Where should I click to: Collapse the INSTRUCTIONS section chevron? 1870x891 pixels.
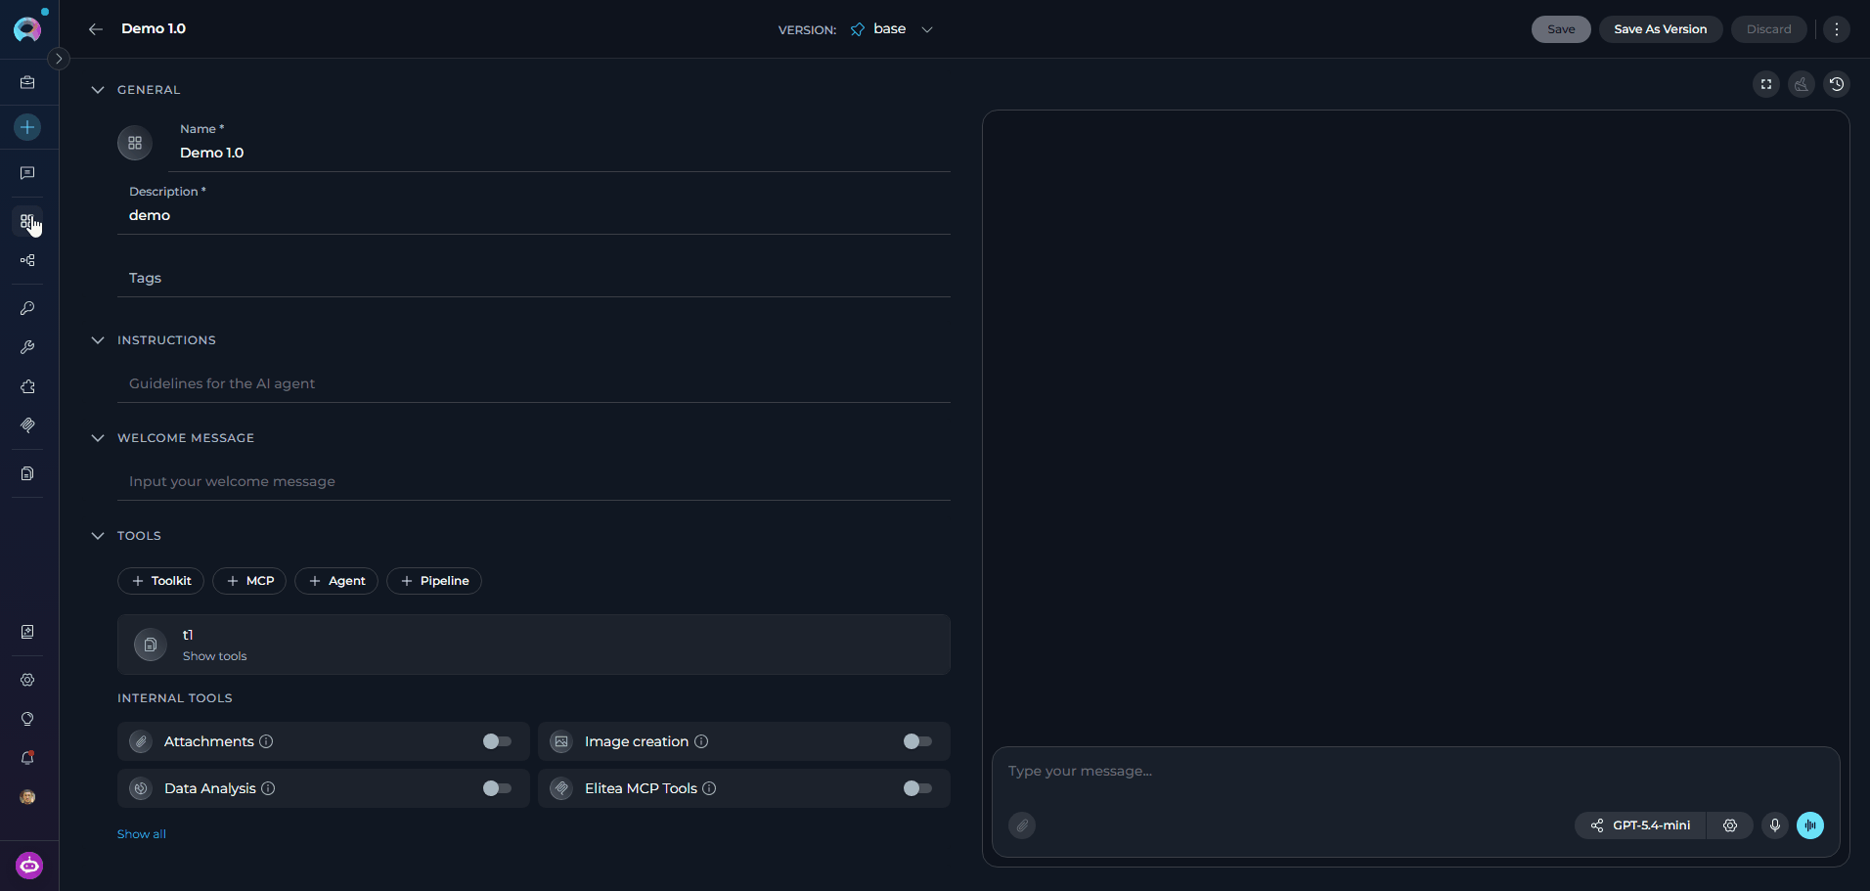pos(98,340)
